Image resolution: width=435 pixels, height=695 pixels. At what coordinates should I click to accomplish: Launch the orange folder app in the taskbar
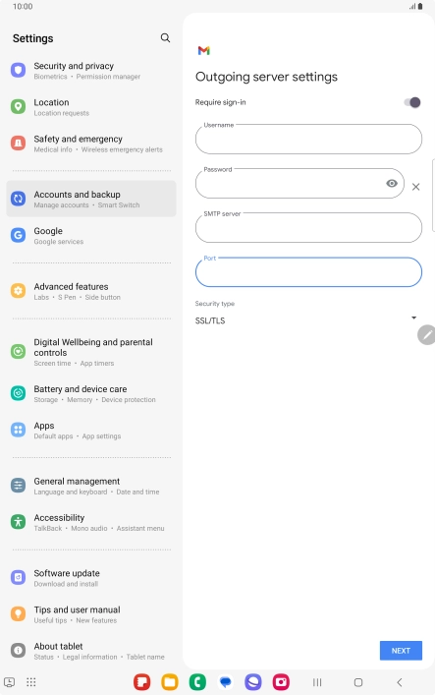[170, 681]
